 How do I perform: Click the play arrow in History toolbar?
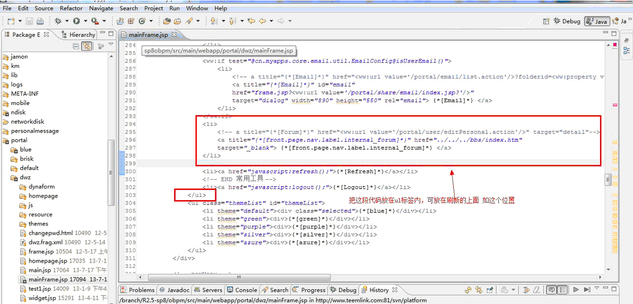click(576, 289)
